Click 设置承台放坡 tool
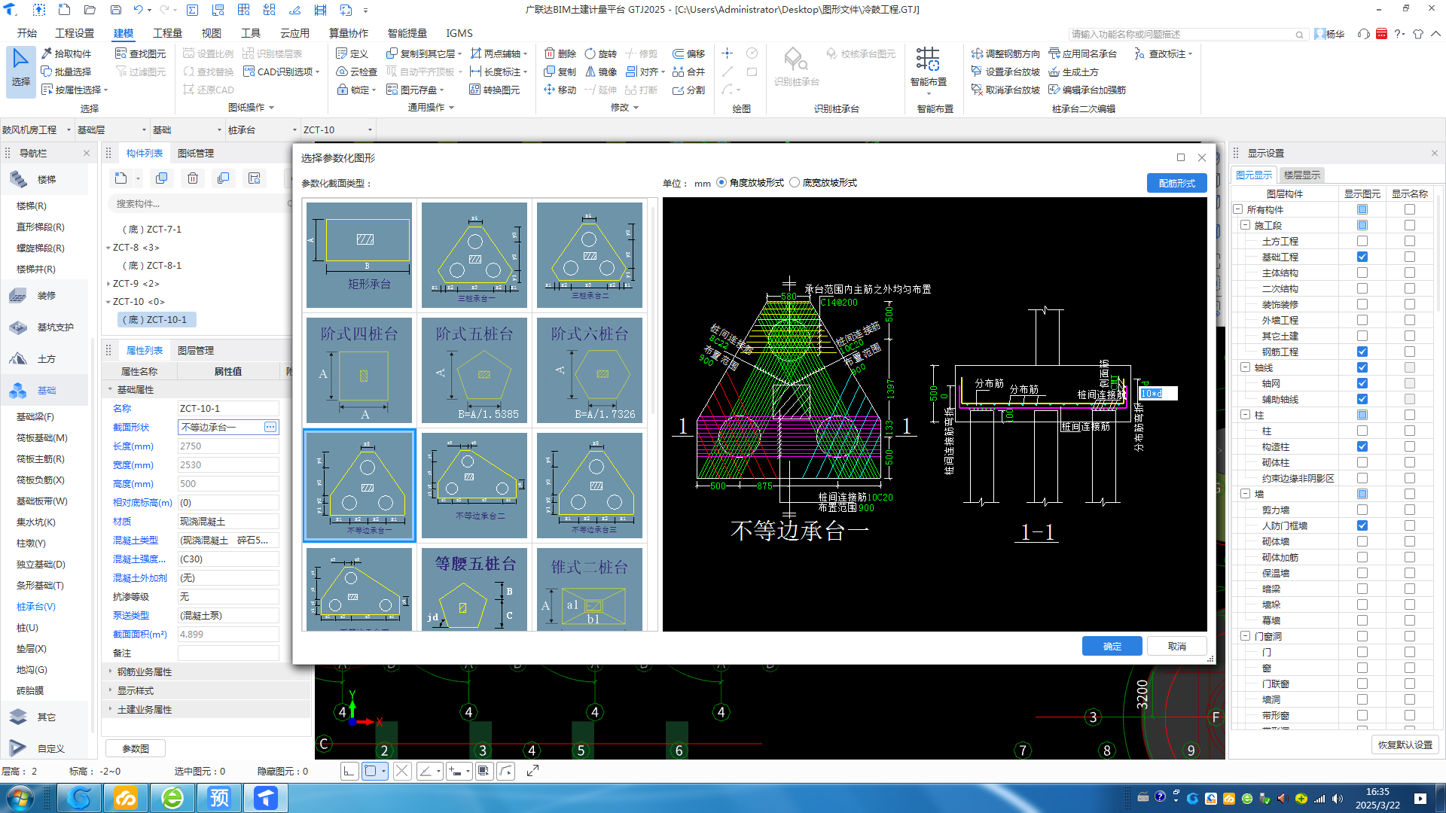This screenshot has width=1446, height=813. pos(1006,72)
